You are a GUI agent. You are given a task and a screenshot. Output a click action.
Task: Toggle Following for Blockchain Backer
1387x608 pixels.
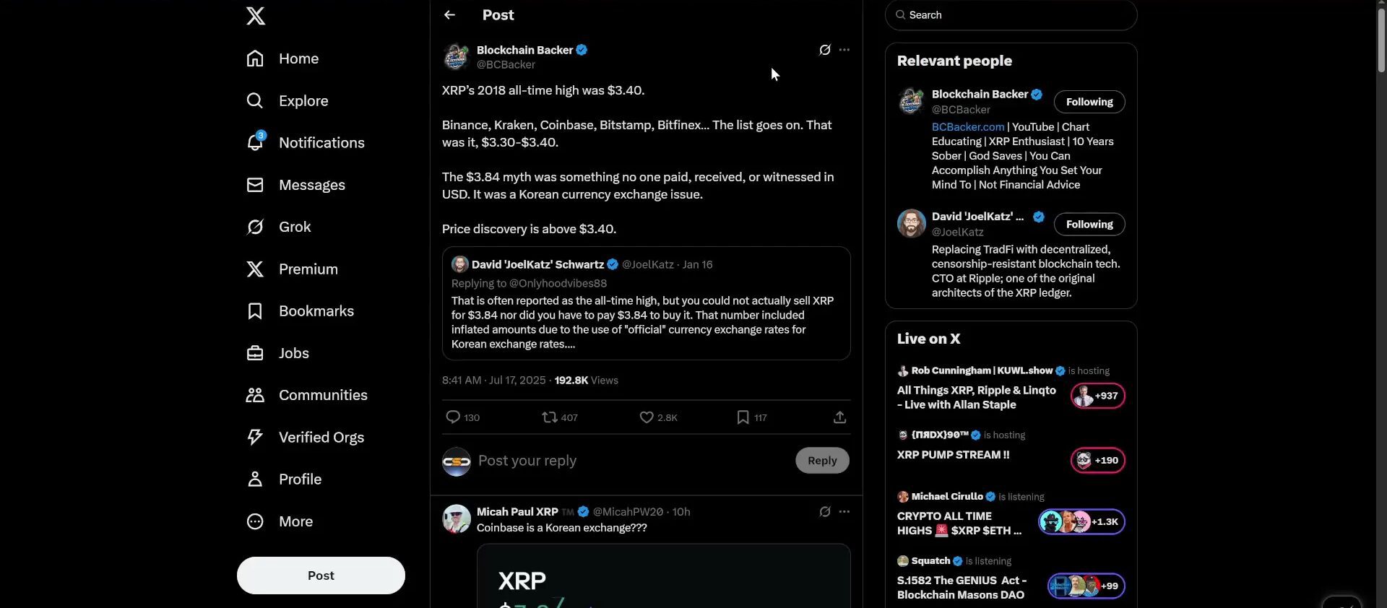(x=1089, y=102)
